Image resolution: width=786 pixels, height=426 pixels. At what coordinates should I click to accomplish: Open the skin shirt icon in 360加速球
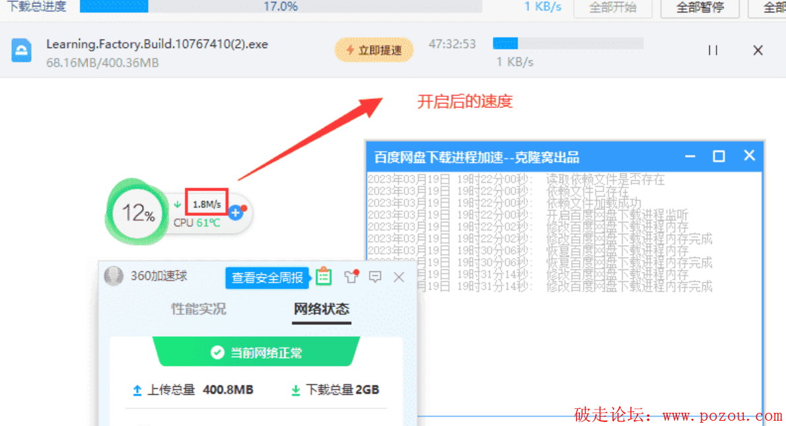click(x=351, y=276)
